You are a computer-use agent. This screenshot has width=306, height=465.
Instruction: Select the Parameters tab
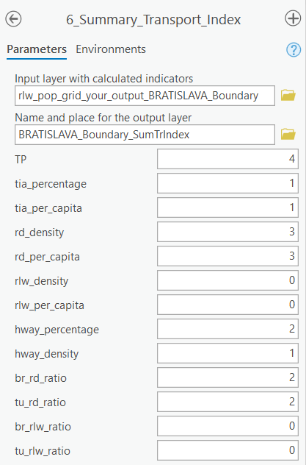(x=37, y=49)
